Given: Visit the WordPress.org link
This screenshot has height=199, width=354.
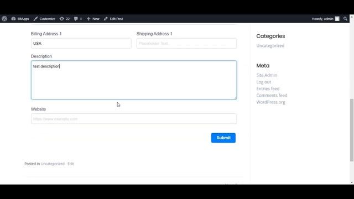Looking at the screenshot, I should click(270, 102).
